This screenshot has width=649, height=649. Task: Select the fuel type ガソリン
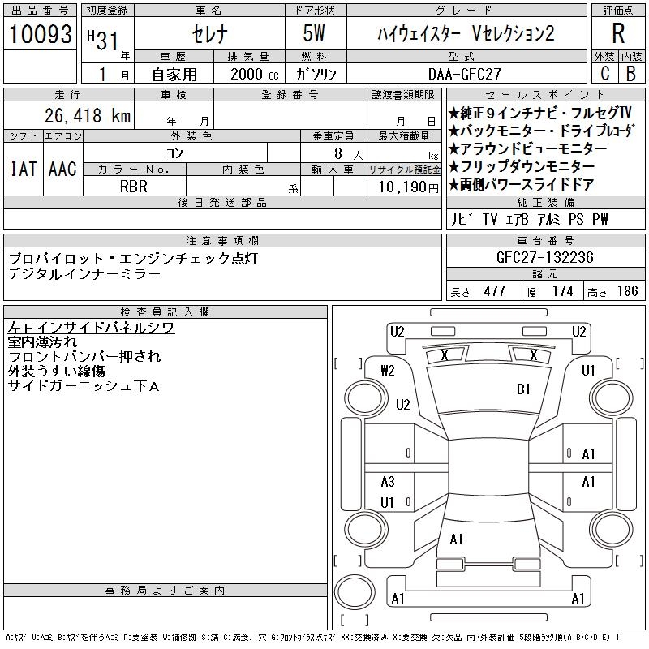click(316, 75)
